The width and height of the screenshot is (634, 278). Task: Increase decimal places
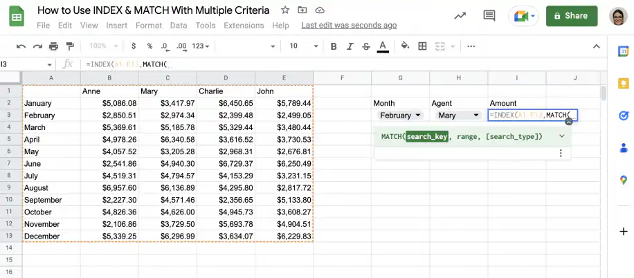[x=181, y=46]
